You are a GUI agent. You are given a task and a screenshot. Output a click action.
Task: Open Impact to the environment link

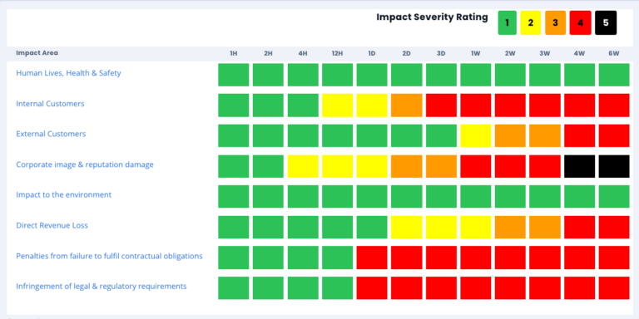[63, 195]
